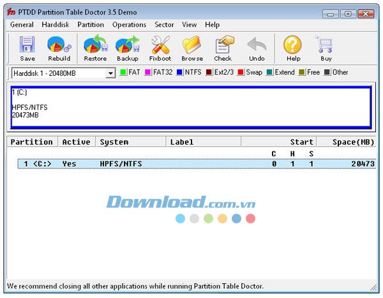The width and height of the screenshot is (383, 298).
Task: Click the FAT green legend swatch
Action: click(x=123, y=73)
